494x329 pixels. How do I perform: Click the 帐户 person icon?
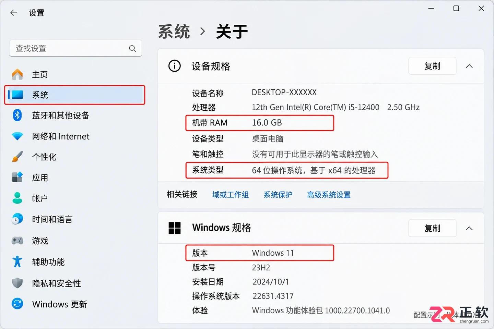[x=17, y=198]
